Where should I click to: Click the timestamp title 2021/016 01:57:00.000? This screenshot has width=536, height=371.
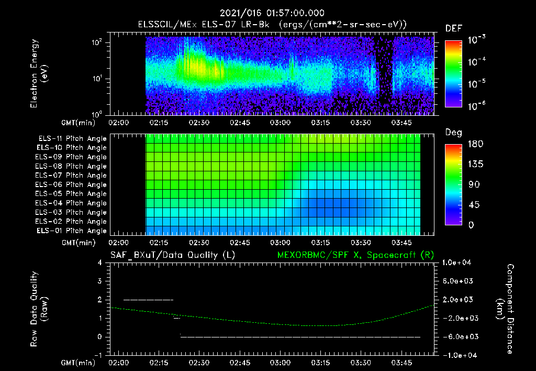[x=272, y=13]
